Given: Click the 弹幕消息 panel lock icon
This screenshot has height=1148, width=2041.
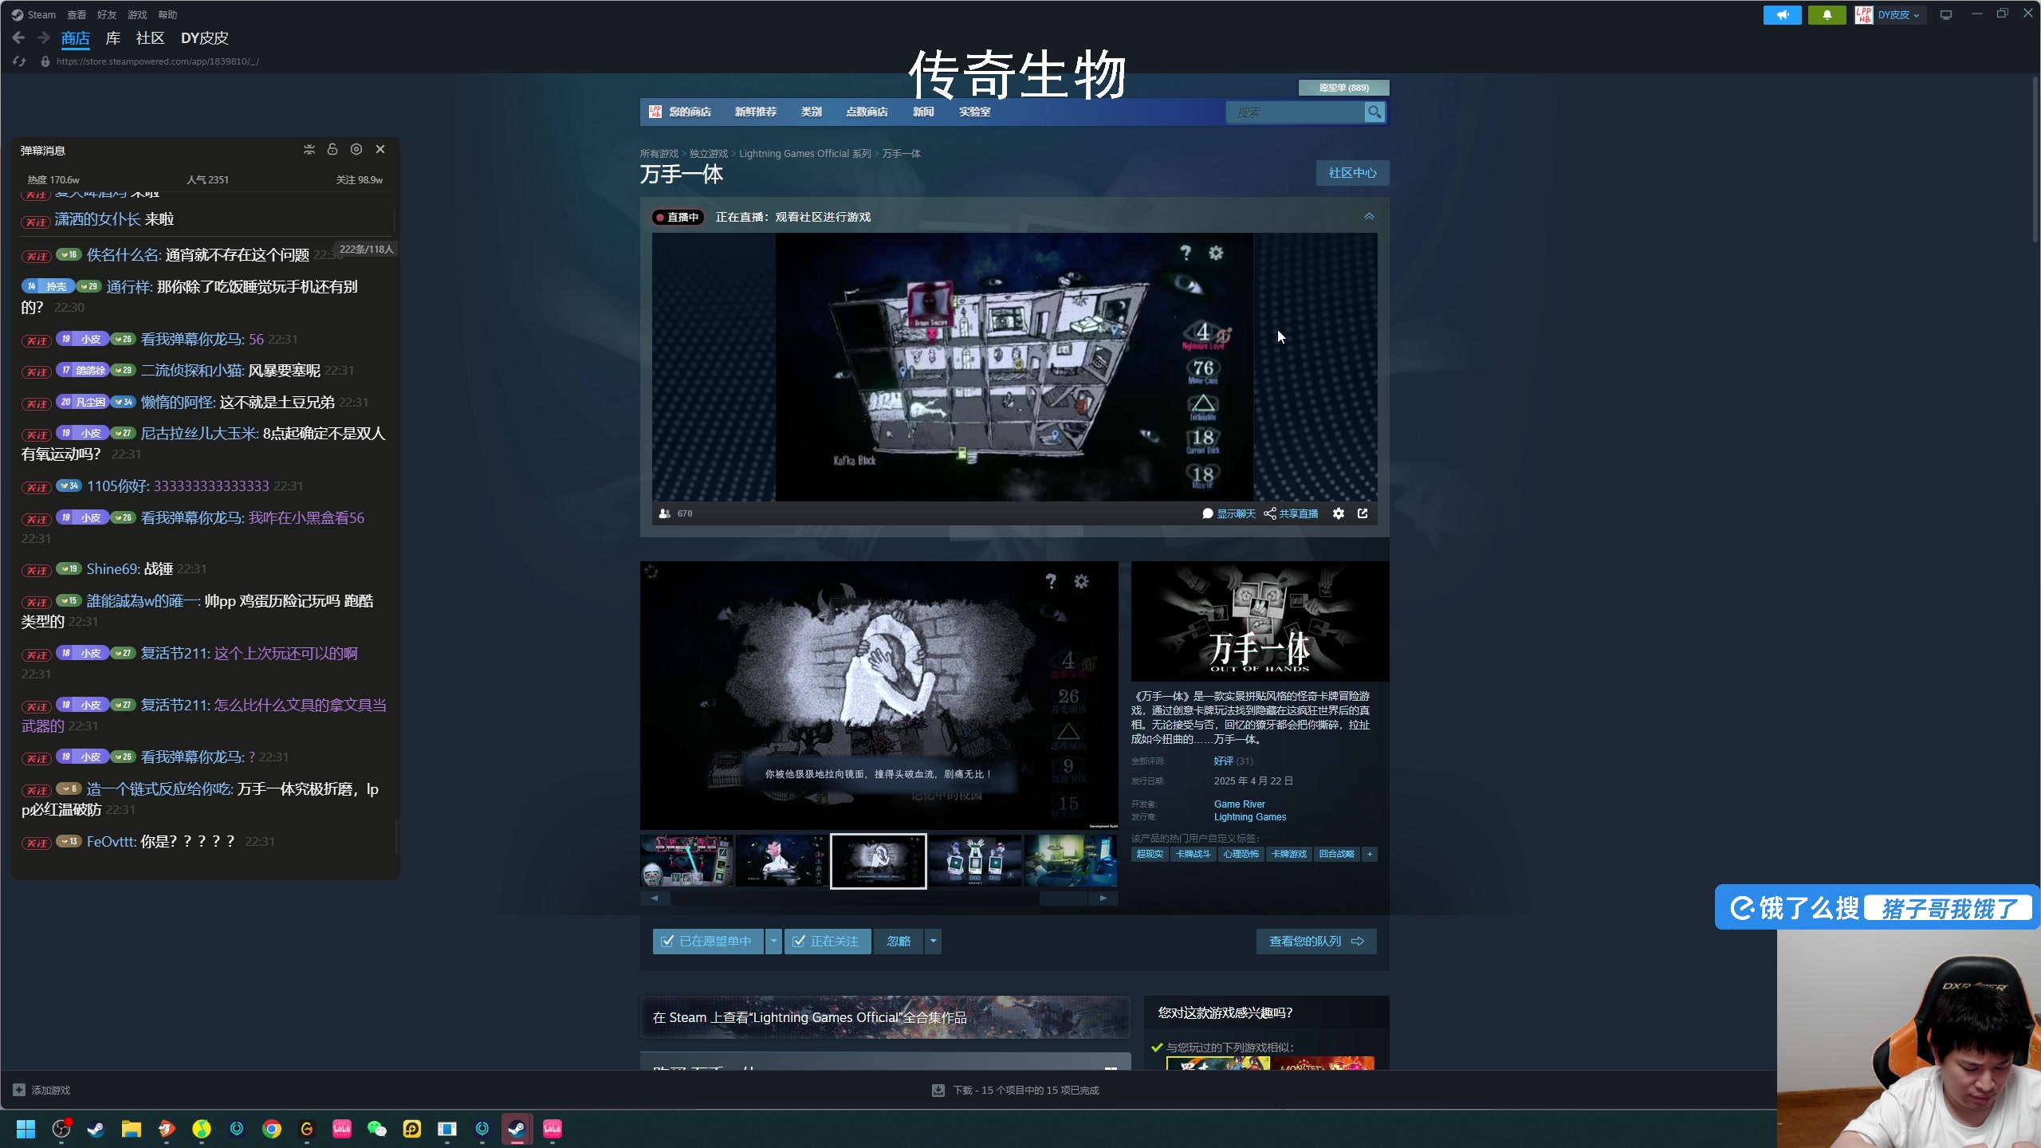Looking at the screenshot, I should coord(332,149).
